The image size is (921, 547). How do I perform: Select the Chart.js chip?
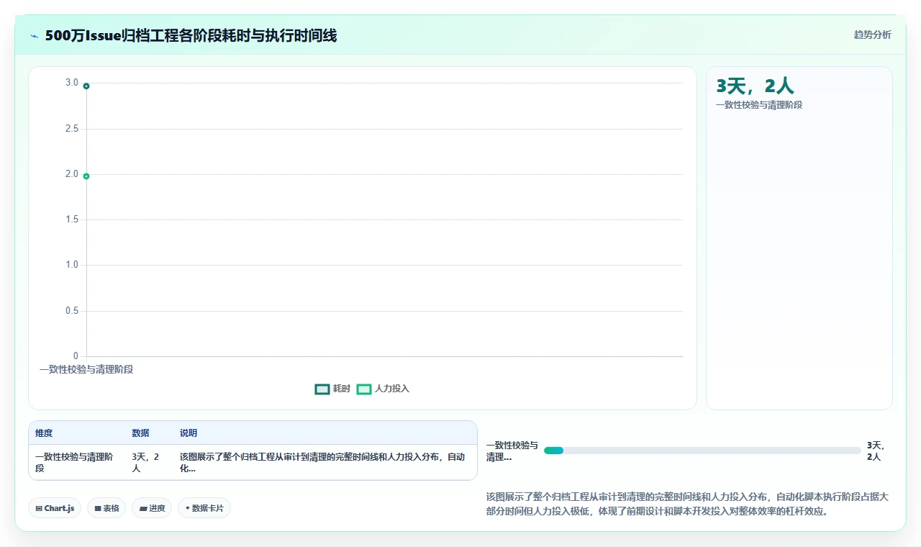pos(55,508)
